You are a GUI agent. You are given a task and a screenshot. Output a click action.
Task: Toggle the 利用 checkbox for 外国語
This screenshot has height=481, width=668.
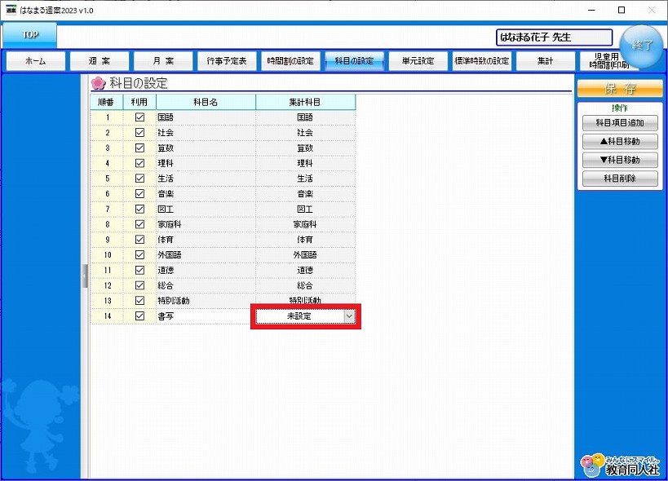139,254
